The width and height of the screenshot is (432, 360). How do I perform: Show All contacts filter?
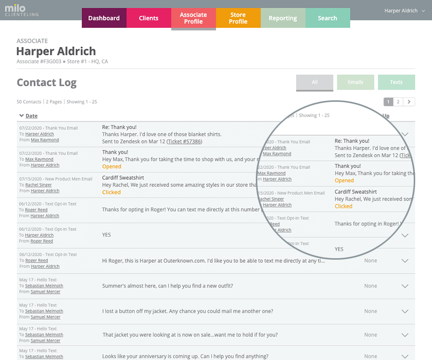tap(314, 82)
